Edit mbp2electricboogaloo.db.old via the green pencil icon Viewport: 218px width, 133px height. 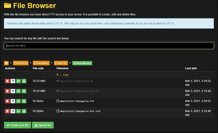19,91
